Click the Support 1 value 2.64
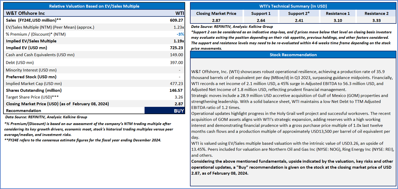Screen dimensions: 398x189 click(261, 20)
